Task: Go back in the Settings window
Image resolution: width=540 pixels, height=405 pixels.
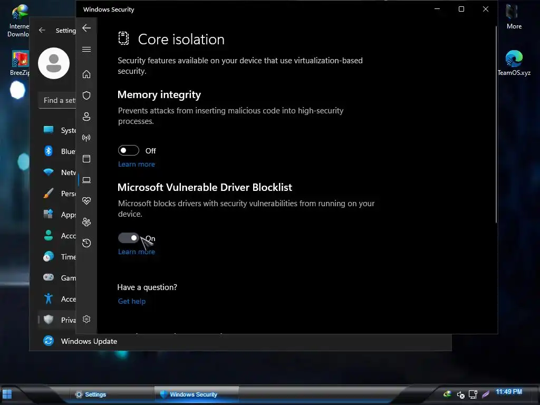Action: coord(42,30)
